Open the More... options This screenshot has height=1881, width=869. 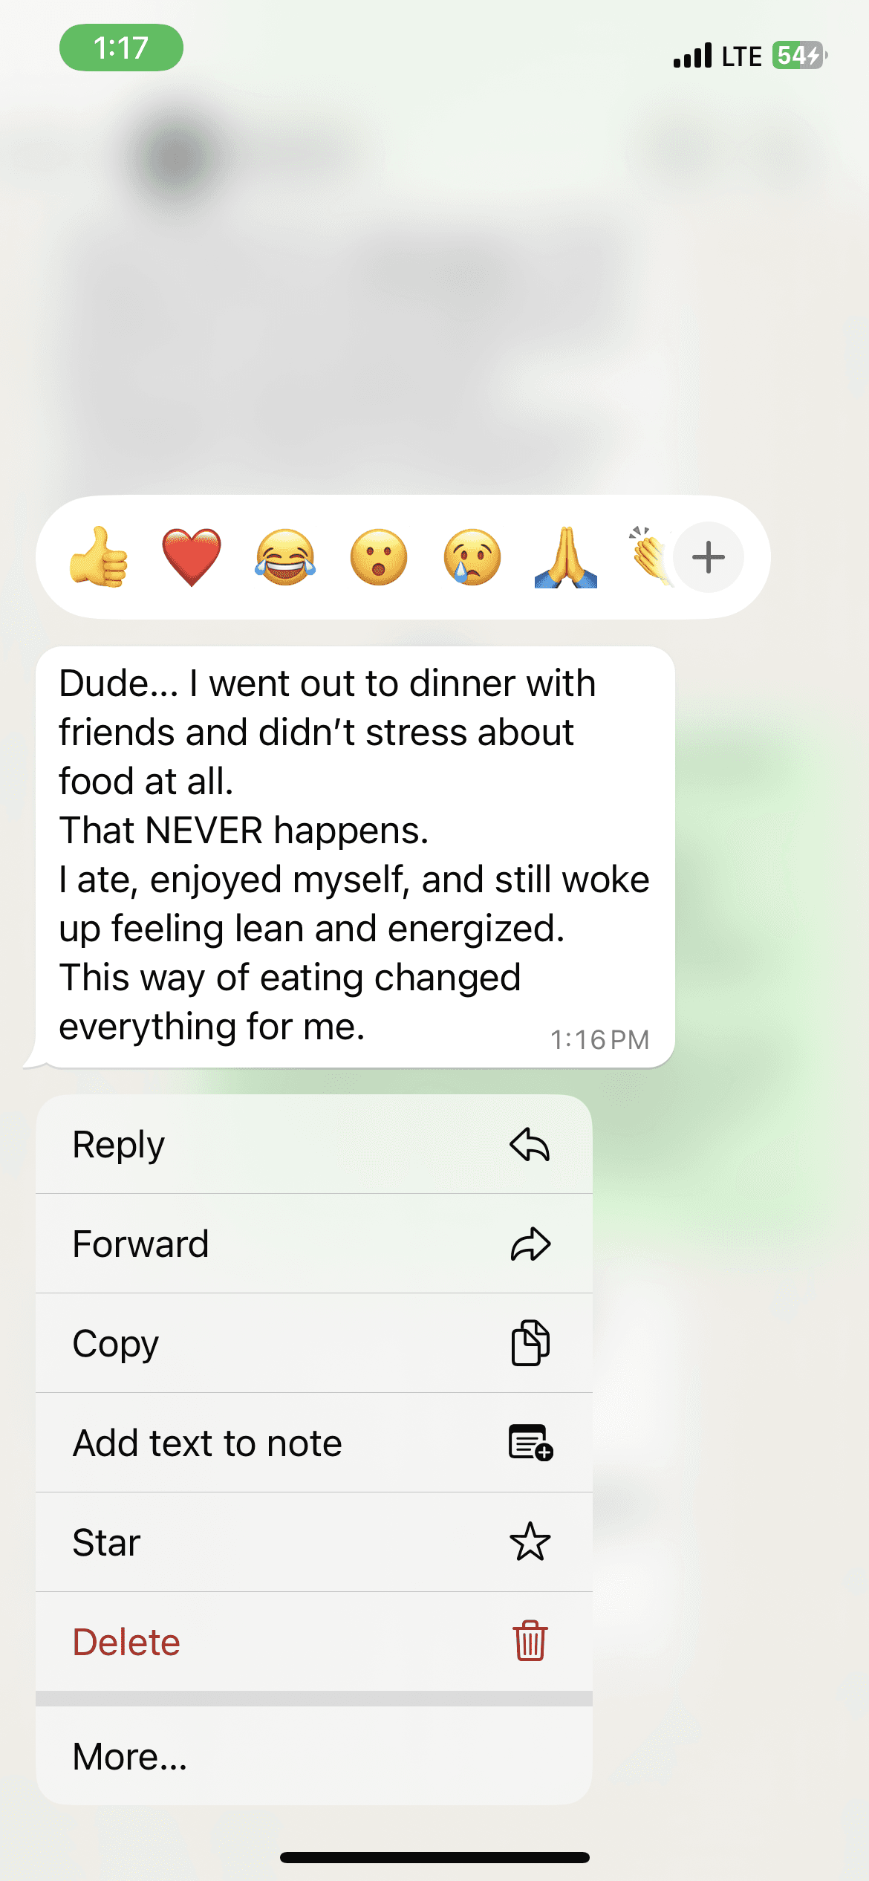(314, 1756)
